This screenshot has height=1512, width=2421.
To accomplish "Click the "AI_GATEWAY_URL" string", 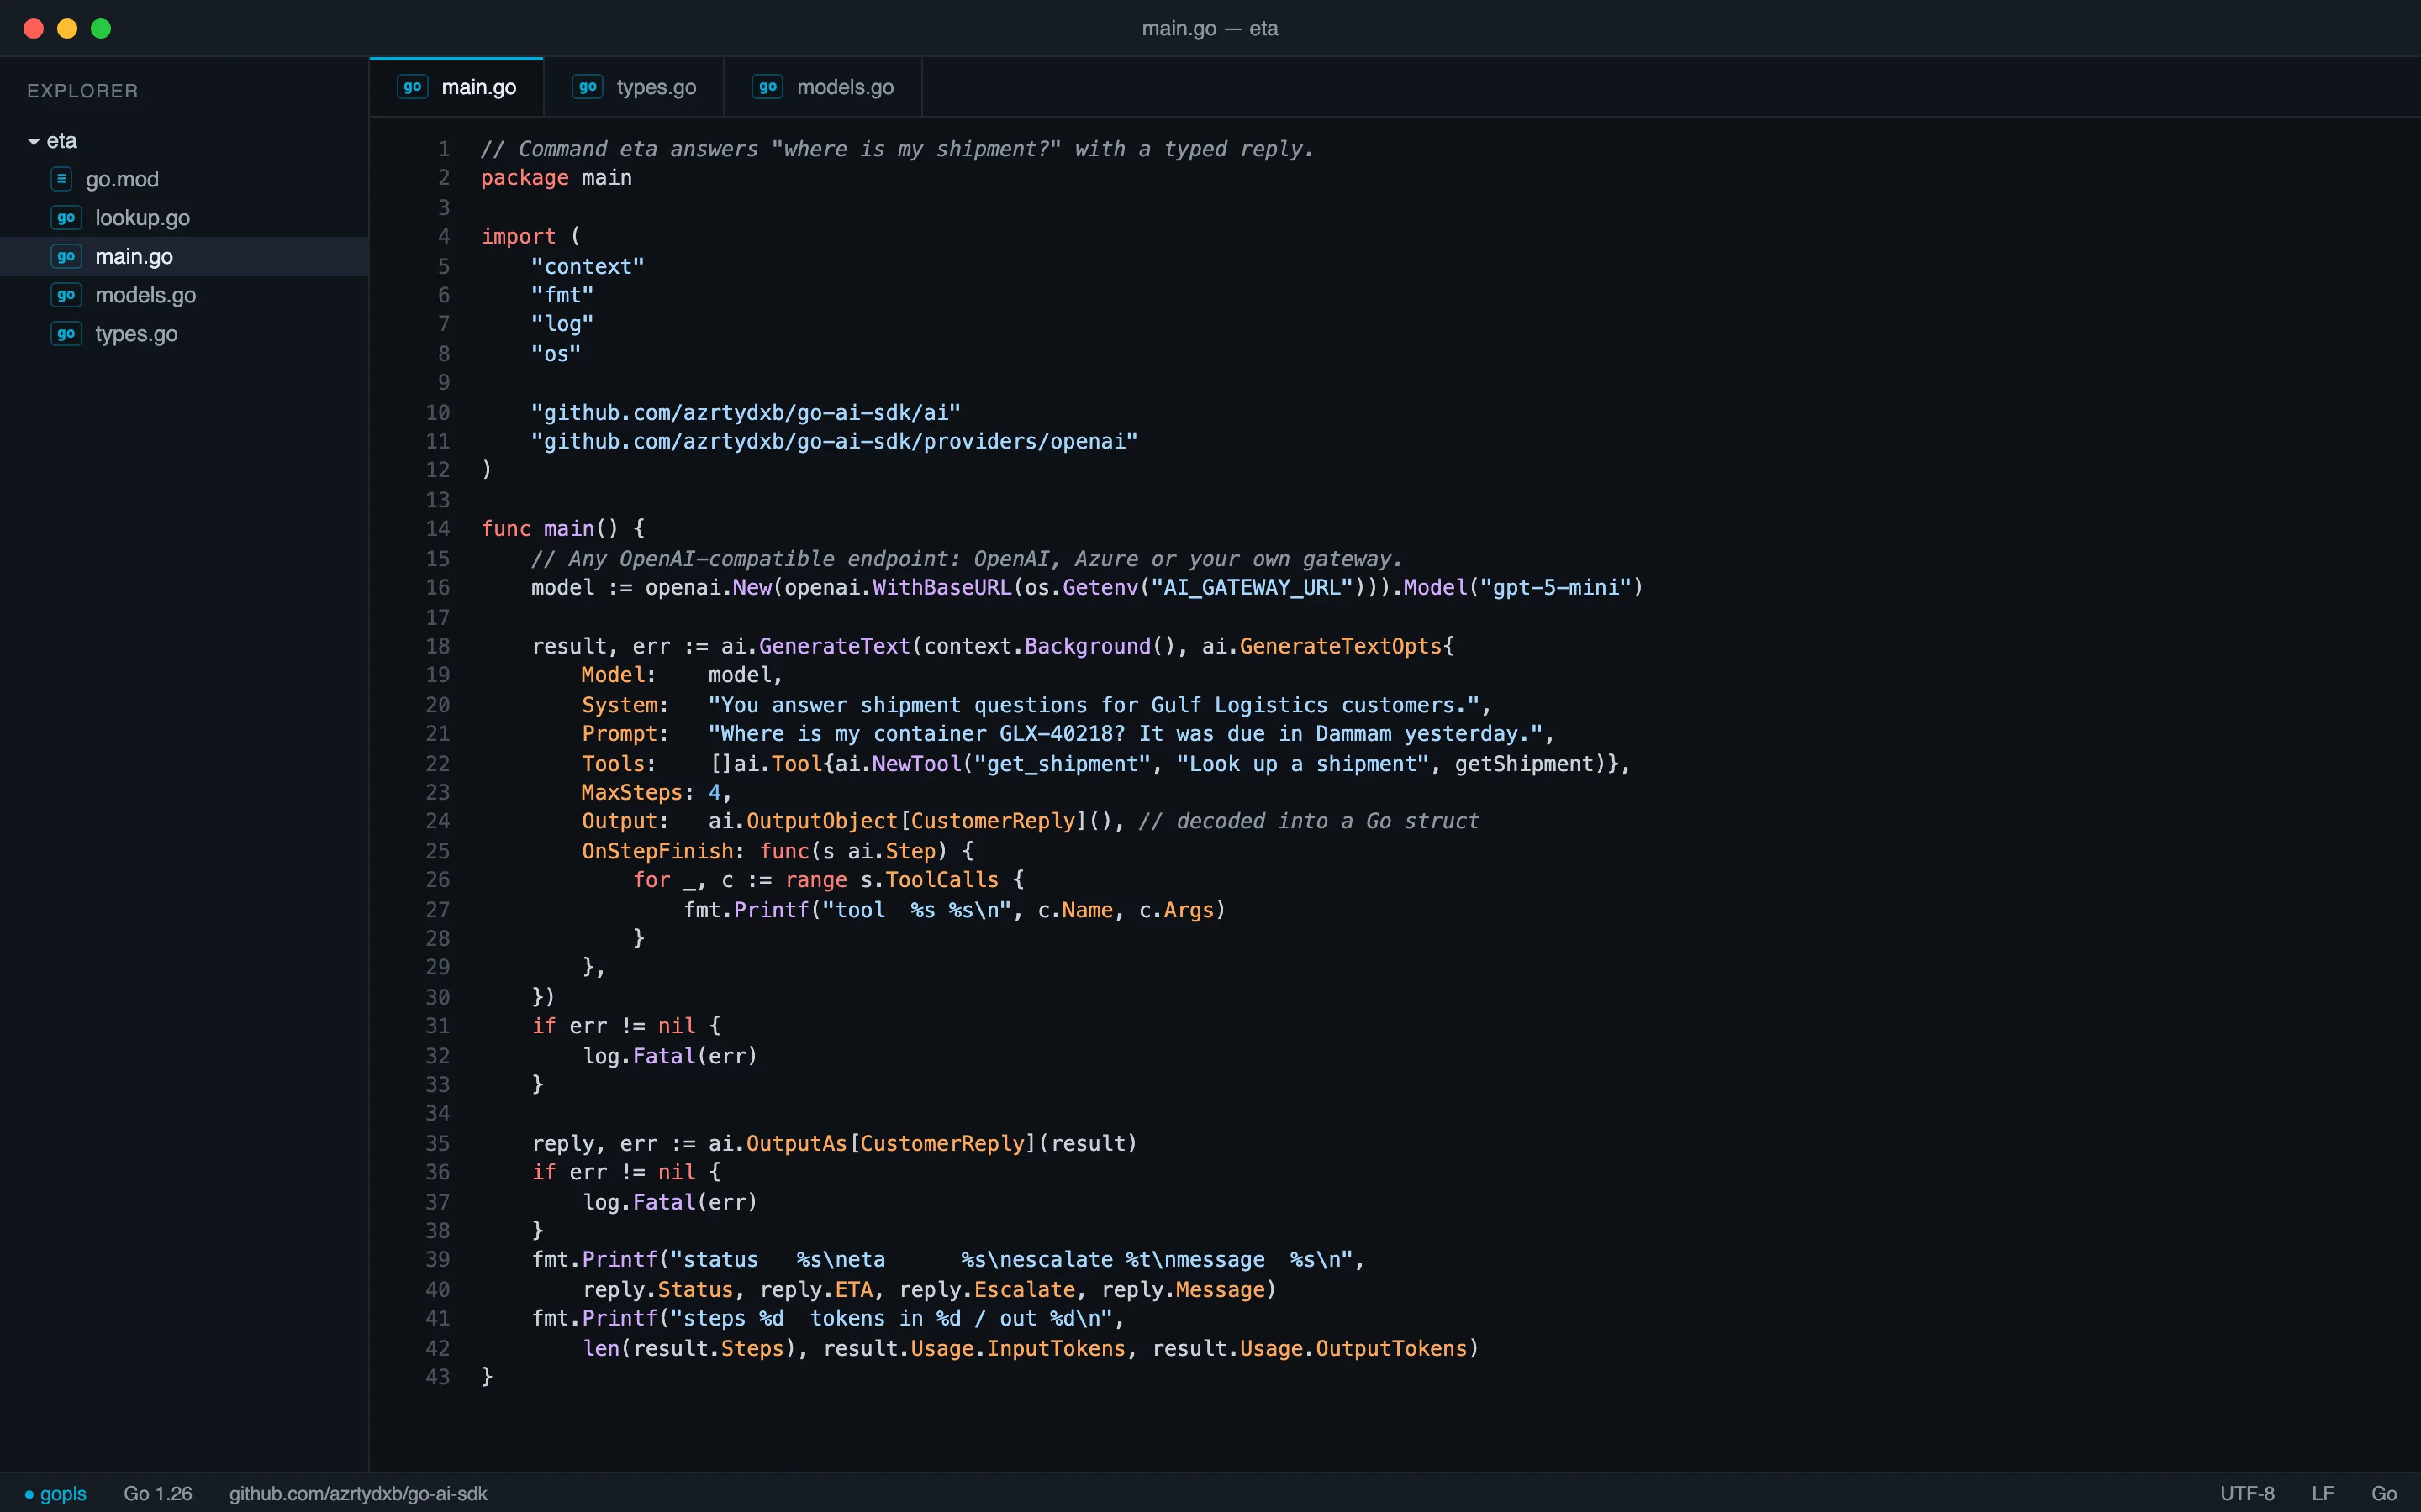I will coord(1252,588).
